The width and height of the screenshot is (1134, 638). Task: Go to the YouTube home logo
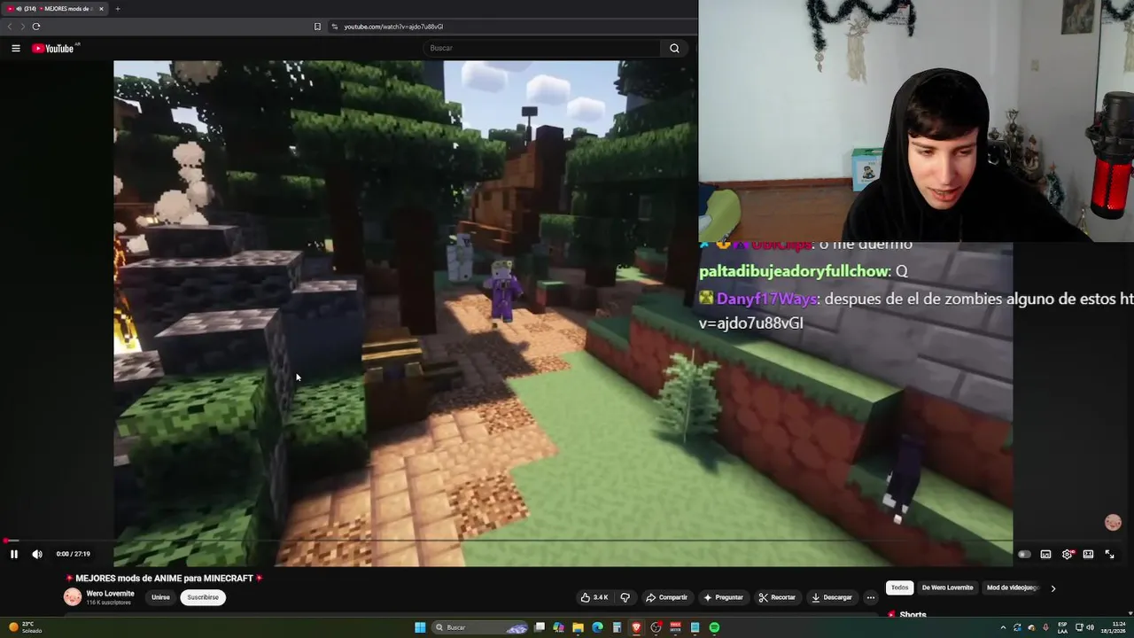[x=53, y=48]
